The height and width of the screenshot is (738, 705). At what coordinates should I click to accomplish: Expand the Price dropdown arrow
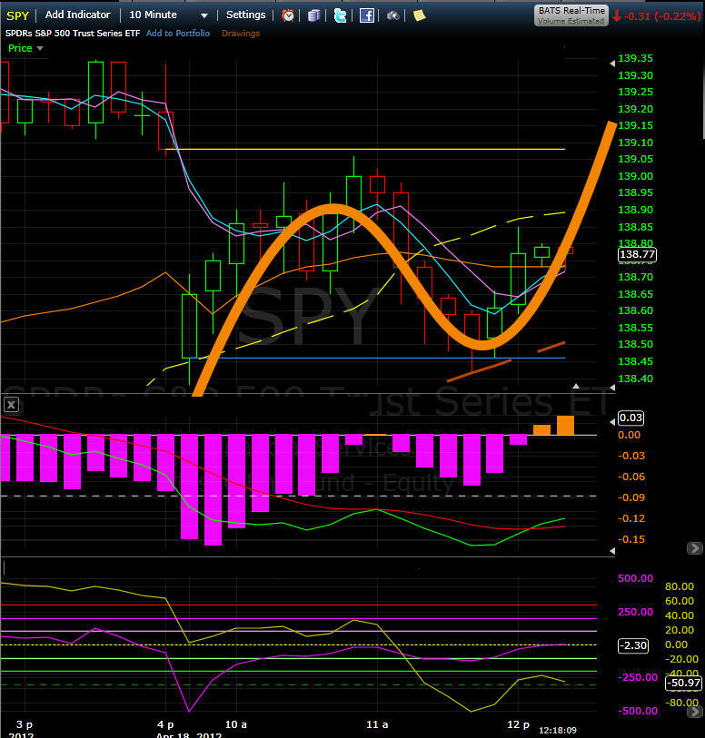tap(40, 48)
